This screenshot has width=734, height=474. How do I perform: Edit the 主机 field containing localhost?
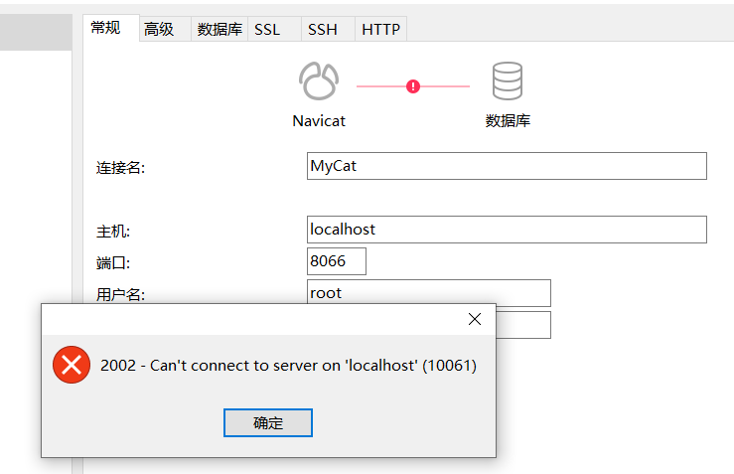pyautogui.click(x=507, y=230)
